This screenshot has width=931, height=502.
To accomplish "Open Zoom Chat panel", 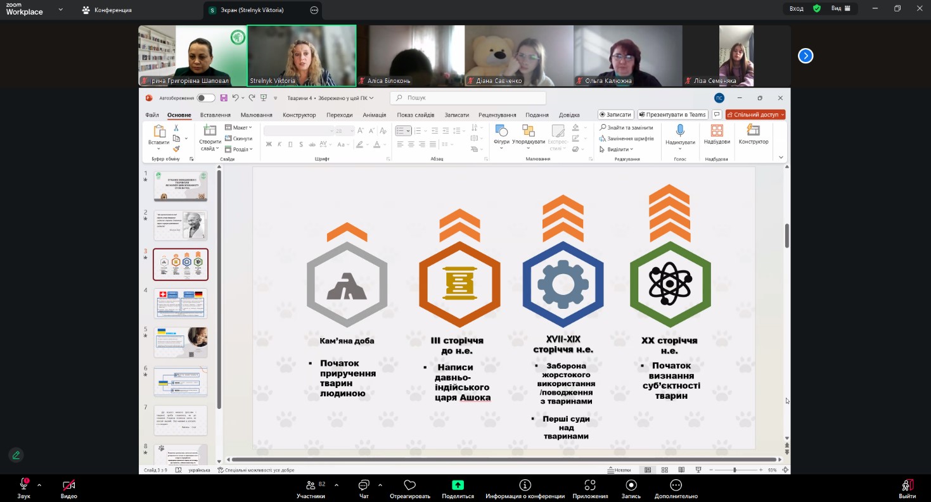I will [364, 486].
